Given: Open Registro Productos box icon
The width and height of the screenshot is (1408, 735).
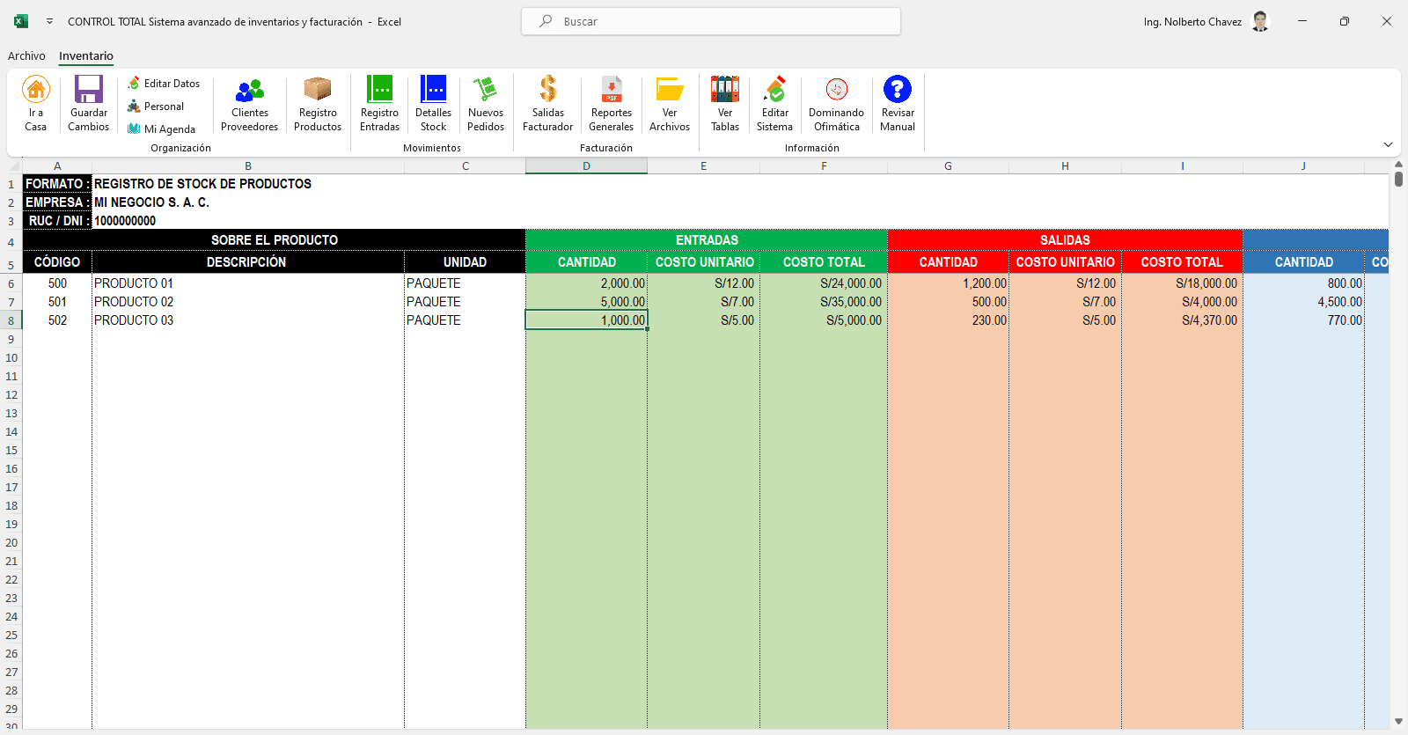Looking at the screenshot, I should [318, 89].
